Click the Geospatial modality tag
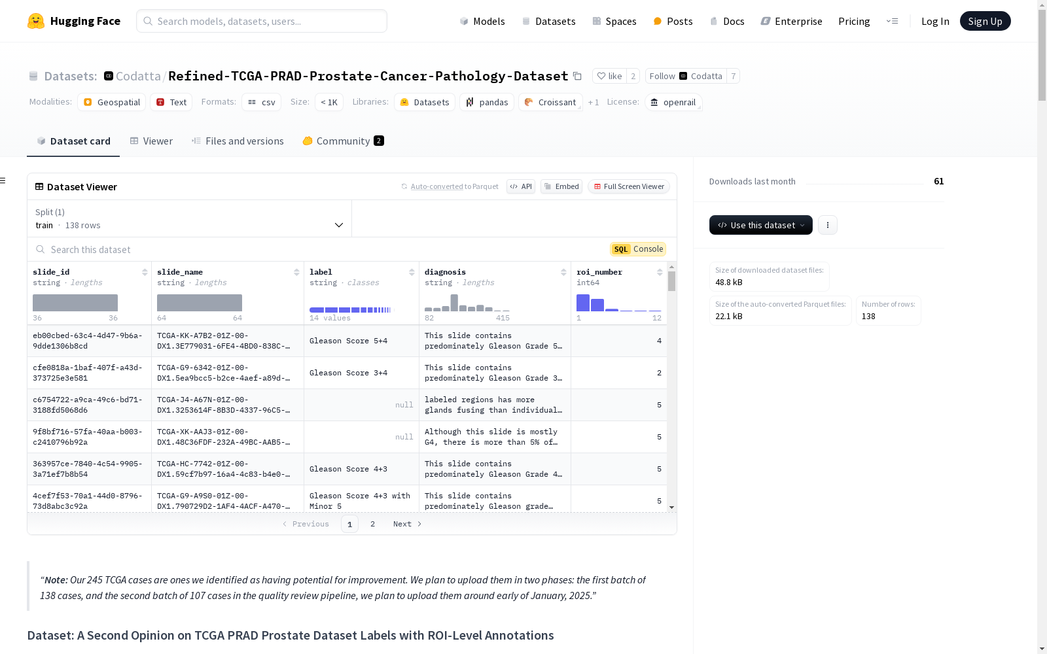The width and height of the screenshot is (1047, 654). tap(111, 102)
